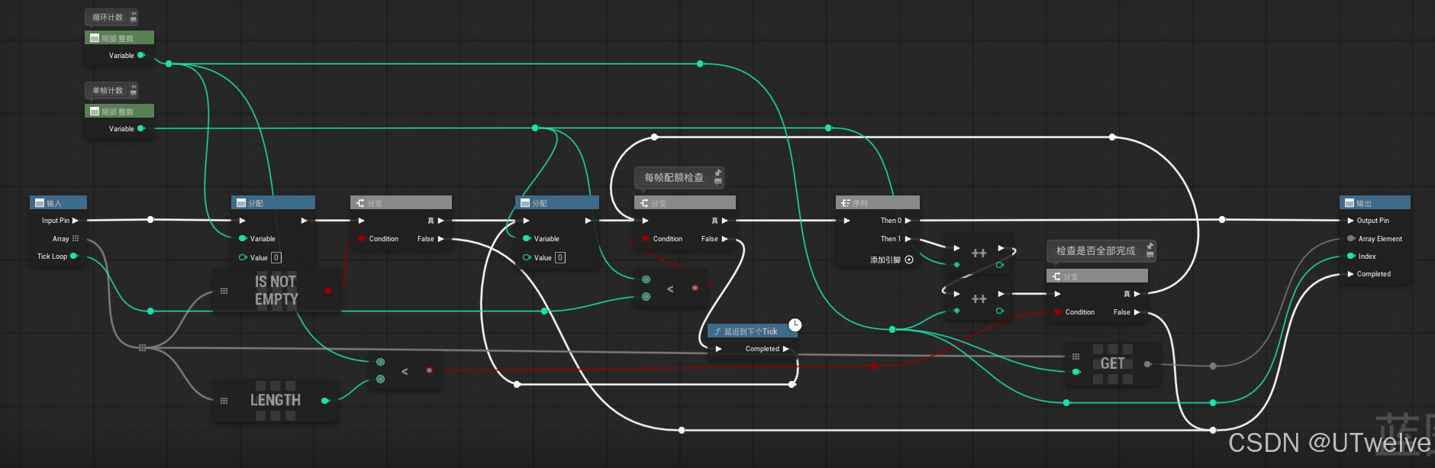
Task: Toggle comment bubble visibility icon for 检查是否全部完成
Action: [x=1150, y=255]
